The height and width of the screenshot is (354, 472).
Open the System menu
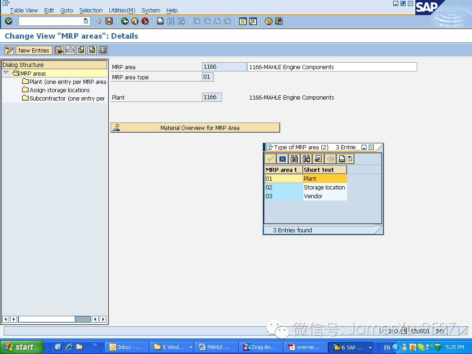click(151, 10)
